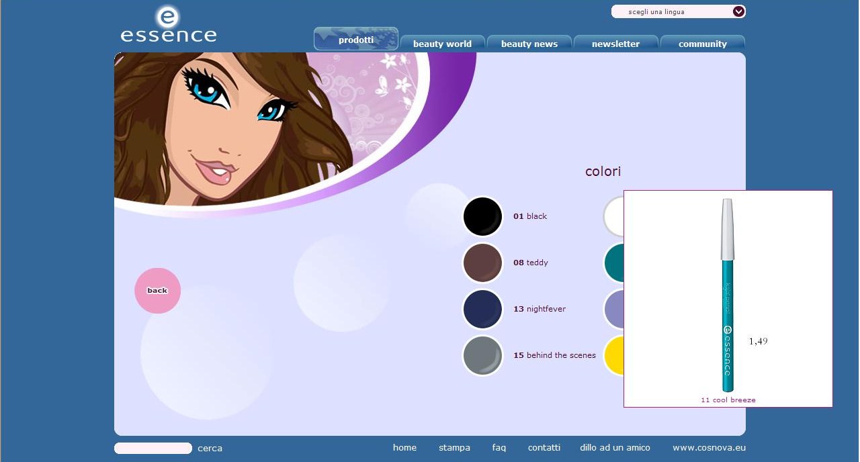Open the language selection dropdown
This screenshot has height=462, width=860.
coord(678,11)
